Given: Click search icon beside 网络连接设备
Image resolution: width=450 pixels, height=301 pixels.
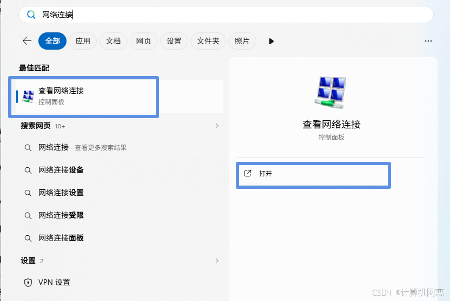Looking at the screenshot, I should 28,170.
